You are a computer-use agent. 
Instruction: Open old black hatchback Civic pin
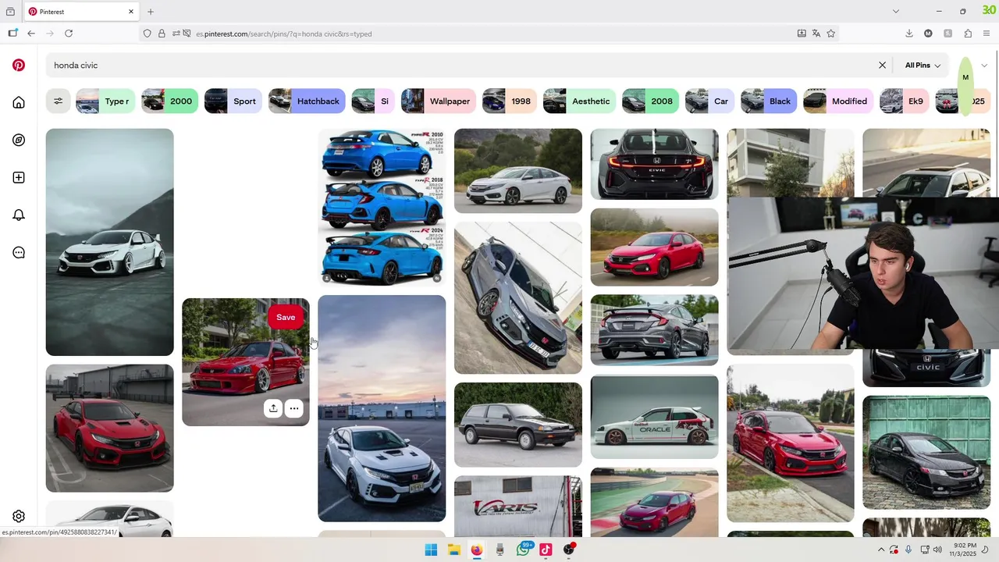pyautogui.click(x=518, y=425)
